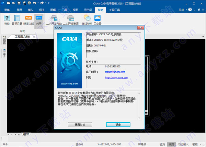Click the copyright text scroll up arrow
The image size is (206, 147).
click(139, 93)
